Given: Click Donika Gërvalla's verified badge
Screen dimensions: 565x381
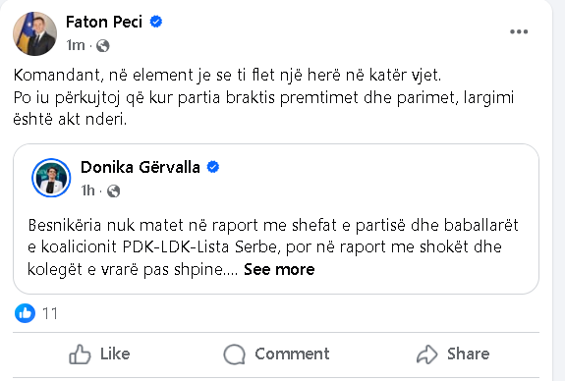Looking at the screenshot, I should [x=213, y=167].
